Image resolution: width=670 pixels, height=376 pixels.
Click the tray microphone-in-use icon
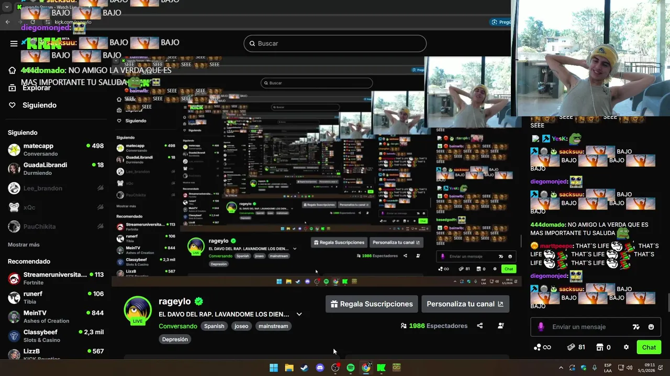pyautogui.click(x=595, y=368)
